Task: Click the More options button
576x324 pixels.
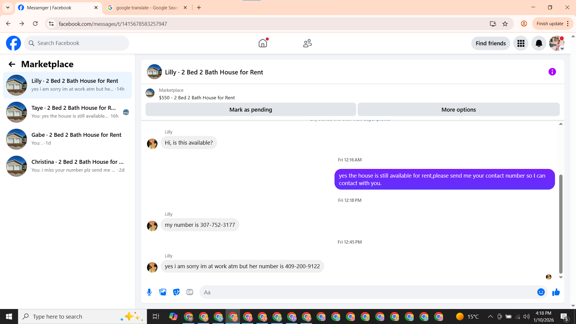Action: (458, 109)
